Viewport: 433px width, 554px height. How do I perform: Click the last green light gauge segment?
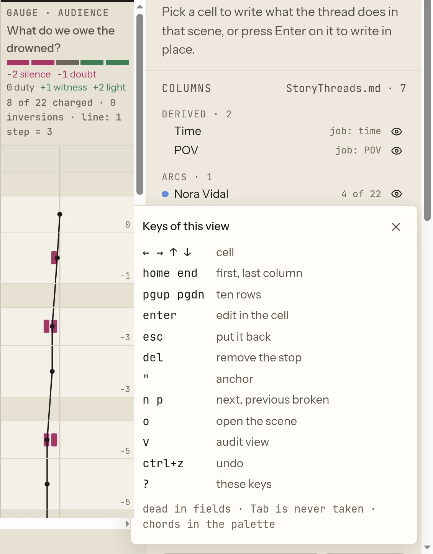coord(117,63)
